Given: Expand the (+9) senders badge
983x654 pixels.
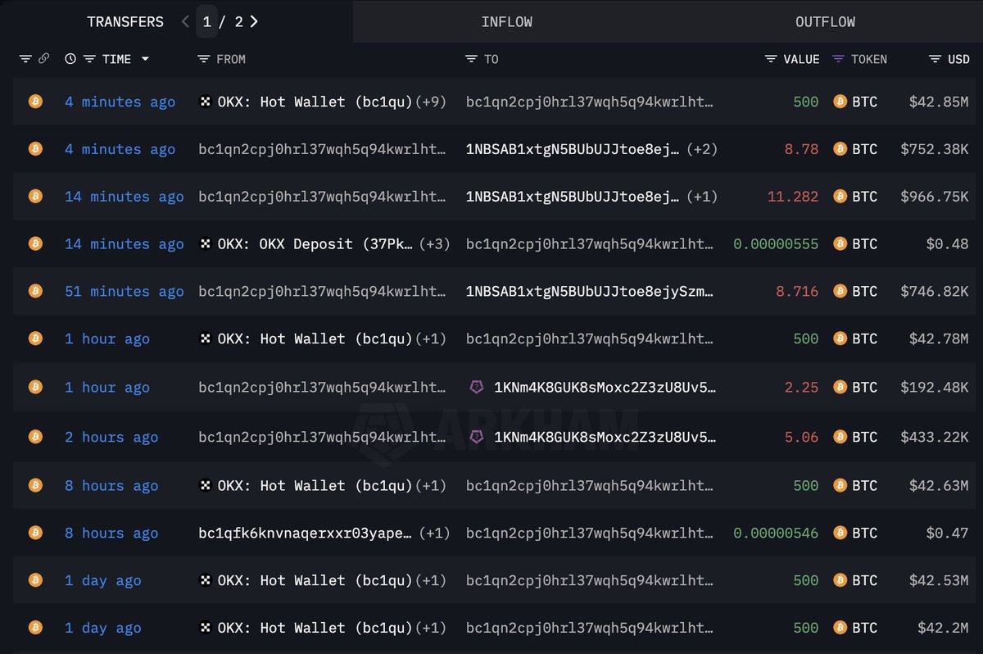Looking at the screenshot, I should coord(431,102).
